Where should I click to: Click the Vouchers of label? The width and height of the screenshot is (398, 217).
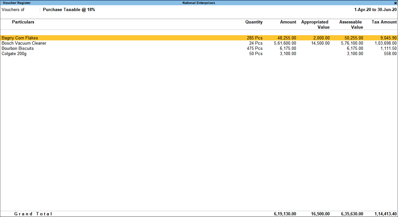click(13, 9)
